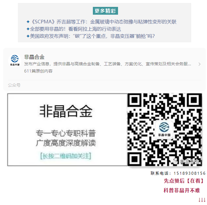The width and height of the screenshot is (207, 205).
Task: Click the contact phone number 15189308156
Action: tap(190, 173)
